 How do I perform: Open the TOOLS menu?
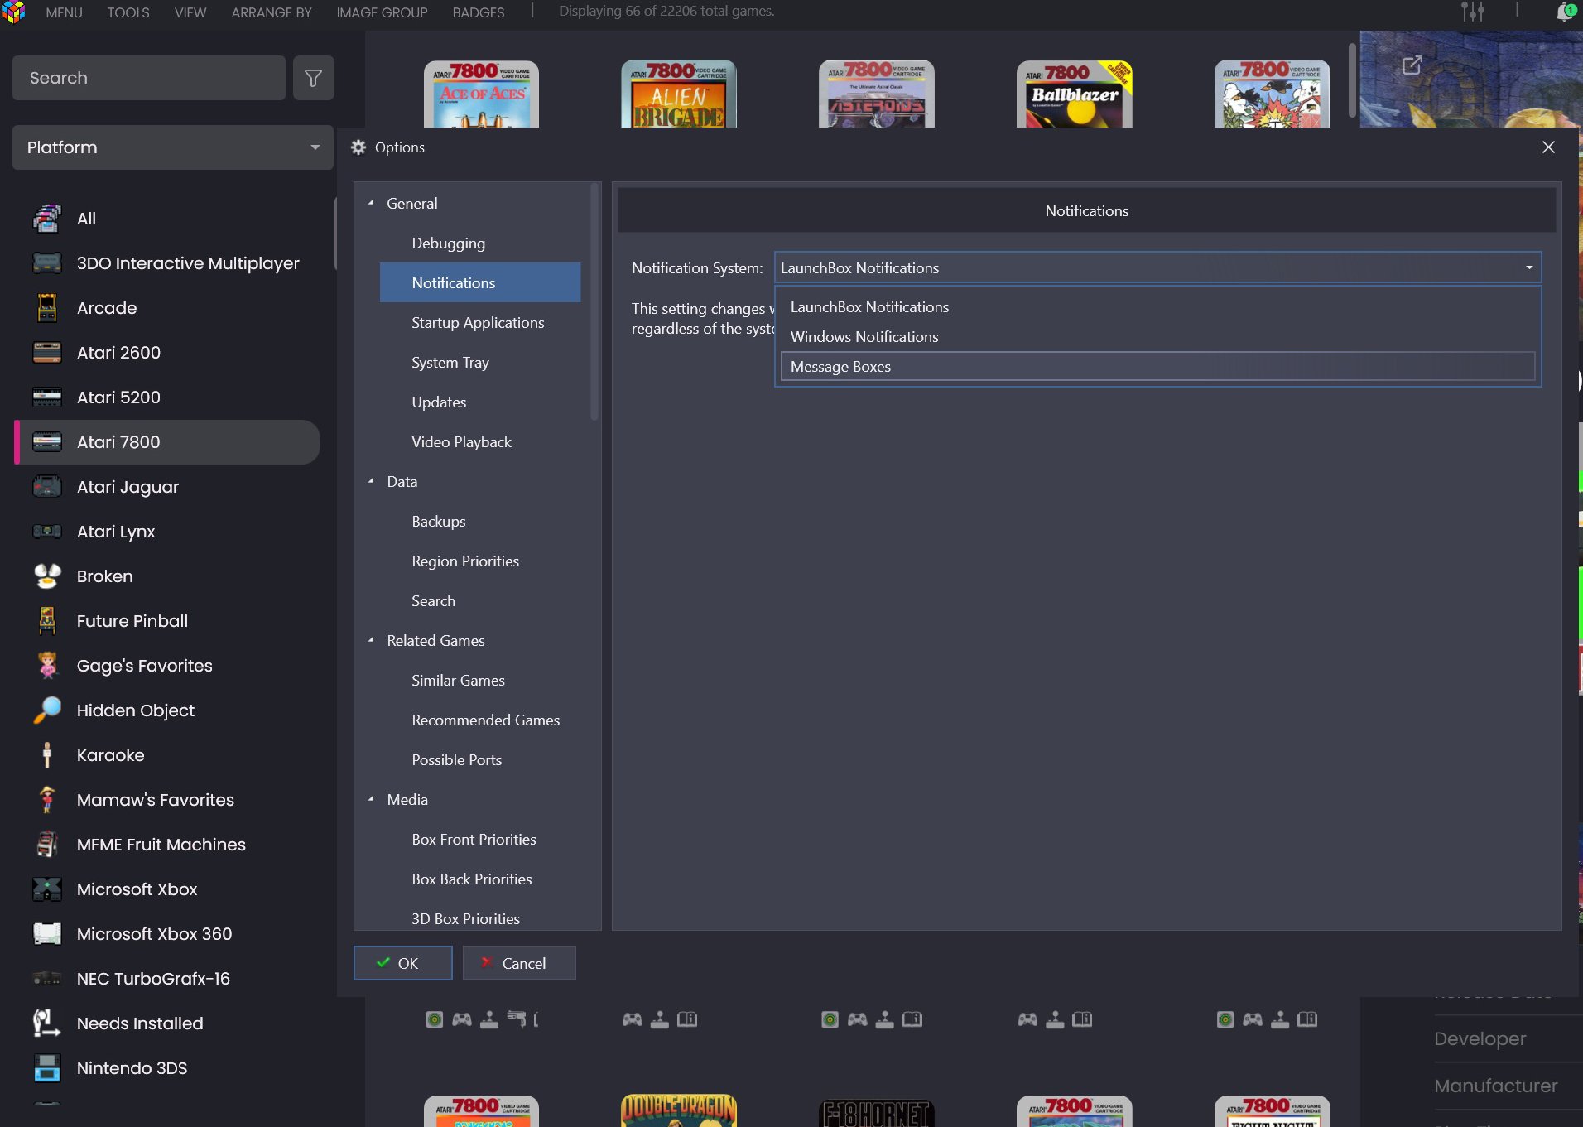point(128,12)
